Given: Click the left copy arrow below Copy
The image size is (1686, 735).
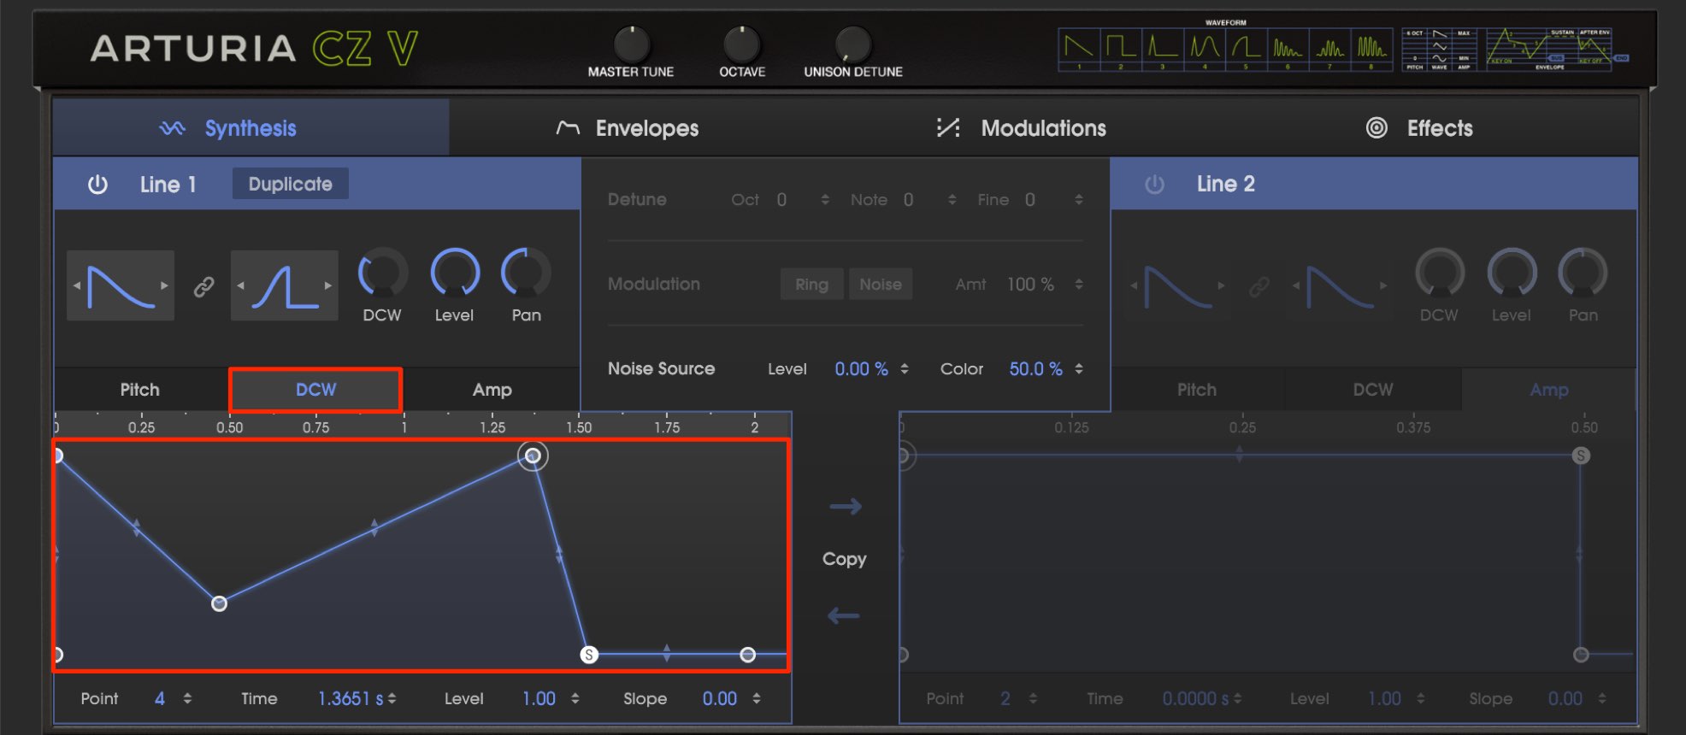Looking at the screenshot, I should tap(844, 615).
